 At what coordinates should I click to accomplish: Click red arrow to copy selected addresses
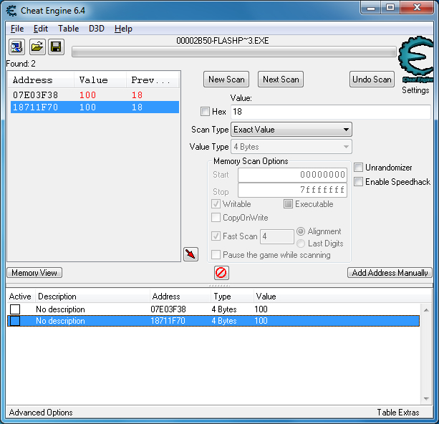pos(190,254)
